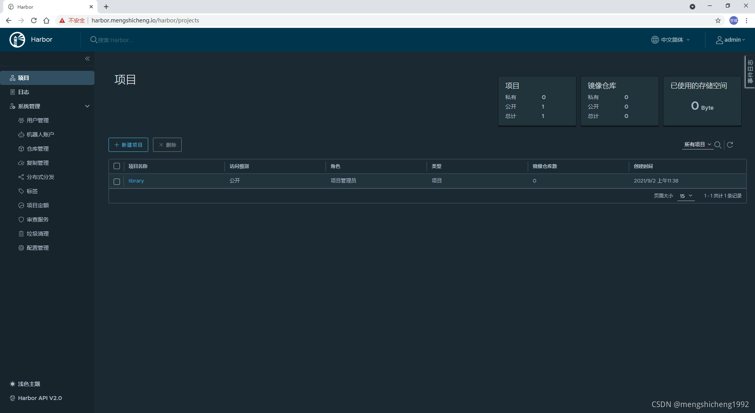Click the 项目 statistics card
The height and width of the screenshot is (413, 755).
(x=537, y=101)
